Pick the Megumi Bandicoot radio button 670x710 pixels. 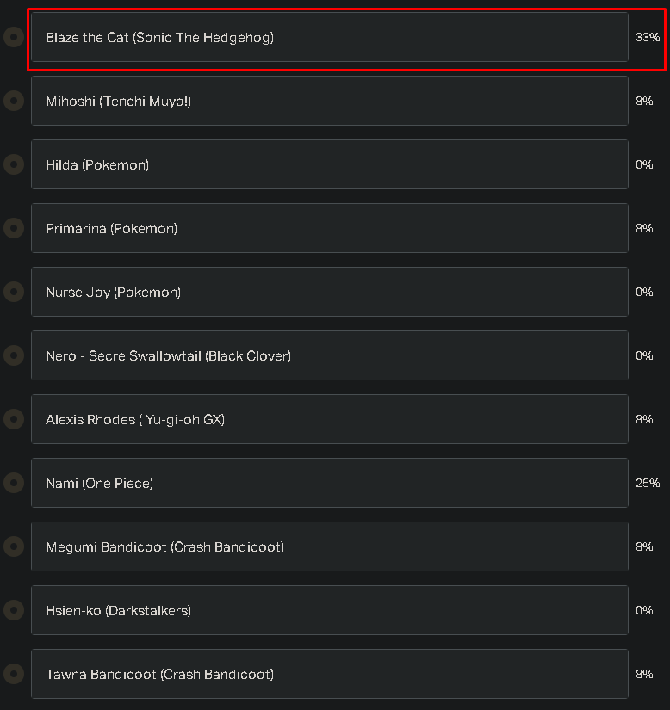tap(13, 546)
